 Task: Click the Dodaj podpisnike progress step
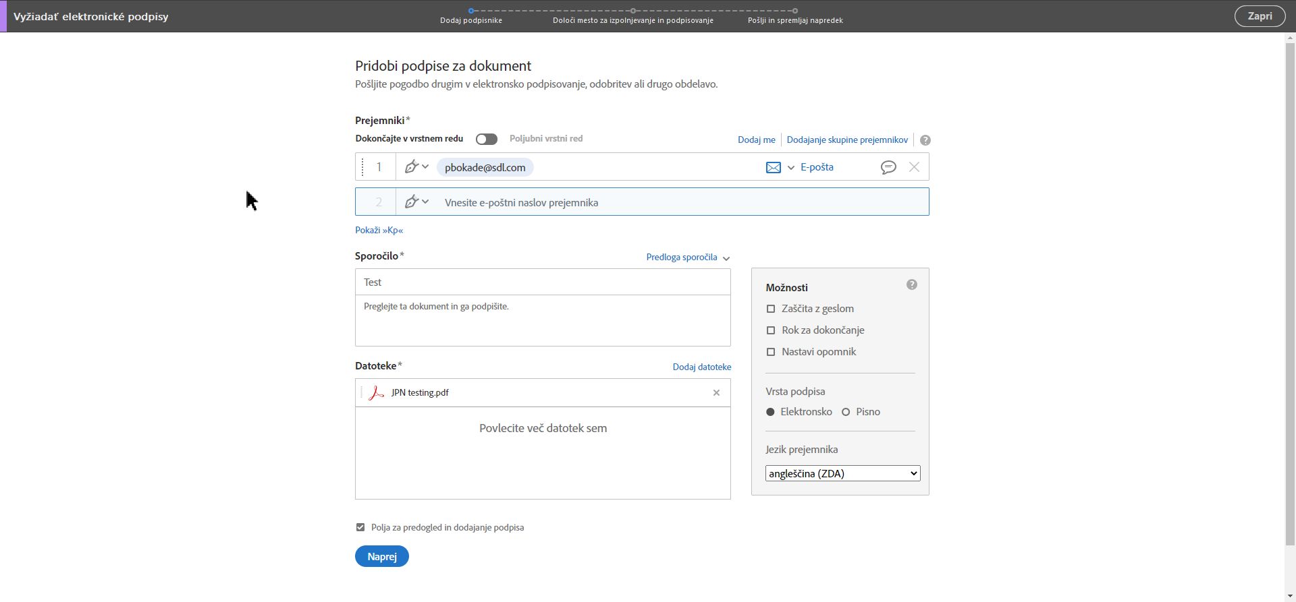click(x=471, y=16)
